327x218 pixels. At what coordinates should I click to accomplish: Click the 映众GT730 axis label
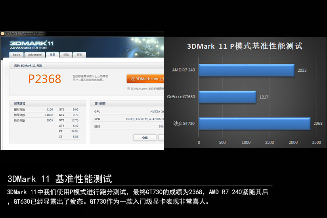click(184, 124)
